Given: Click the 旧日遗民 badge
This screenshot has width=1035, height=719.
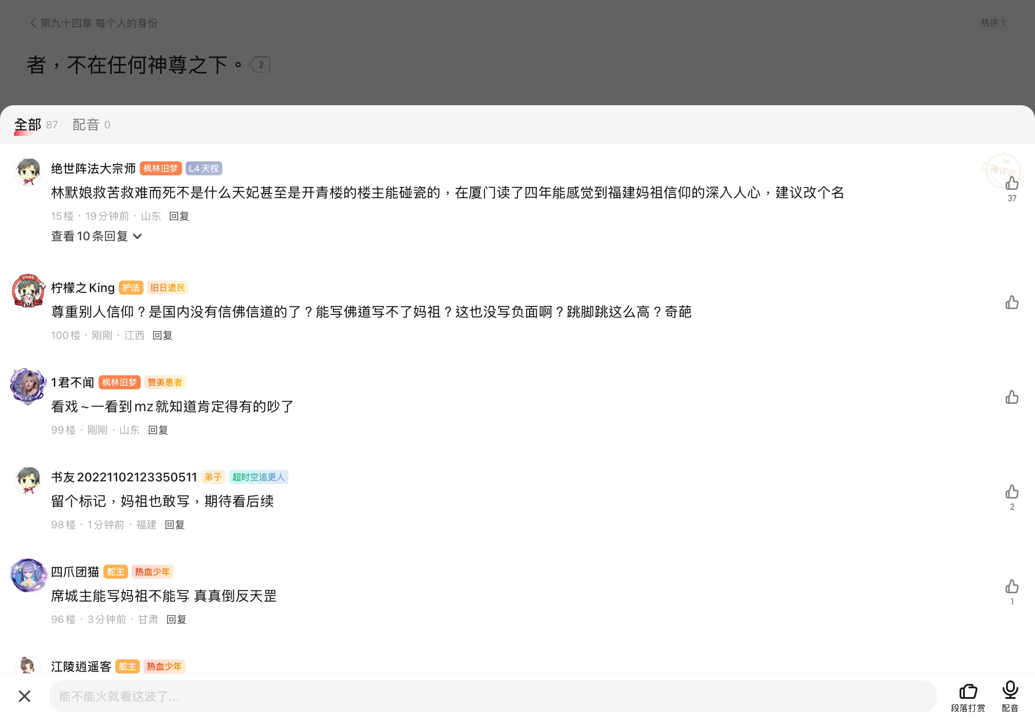Looking at the screenshot, I should [x=168, y=288].
